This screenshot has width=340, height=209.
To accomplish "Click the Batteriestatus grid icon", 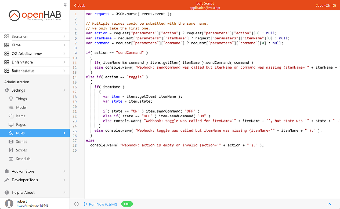I will [x=7, y=71].
